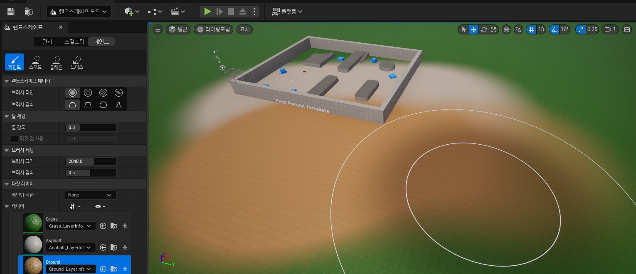636x274 pixels.
Task: Click the plus icon for Grass layer
Action: click(125, 226)
